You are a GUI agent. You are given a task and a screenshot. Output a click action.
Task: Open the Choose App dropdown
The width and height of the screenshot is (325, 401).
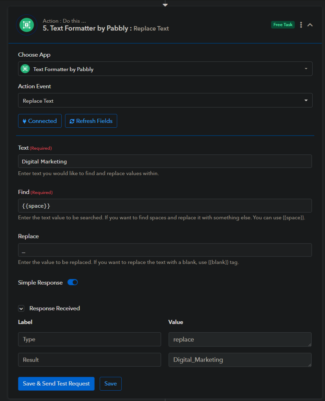[165, 69]
